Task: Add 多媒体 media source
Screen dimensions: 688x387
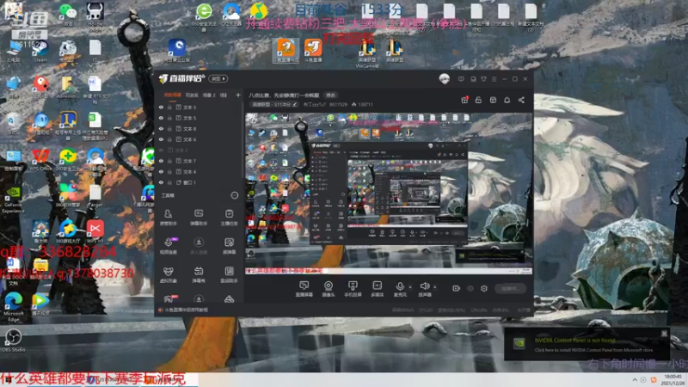Action: [x=377, y=289]
